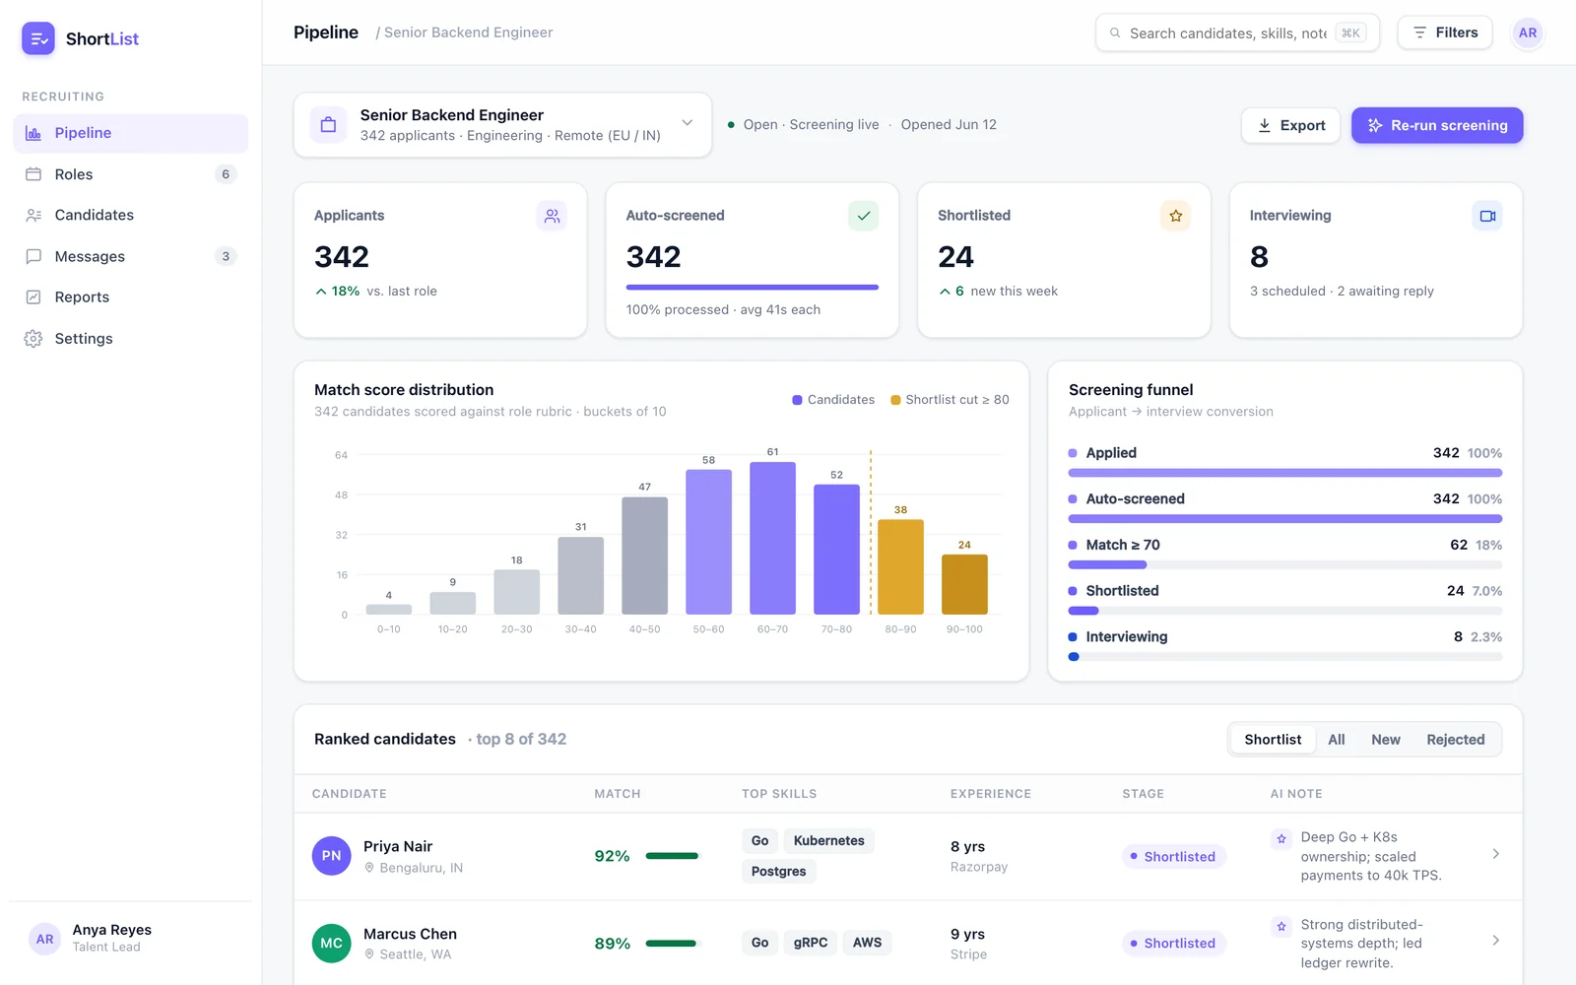Click the location pin icon beside Bengaluru, IN
The image size is (1576, 985).
(x=369, y=868)
